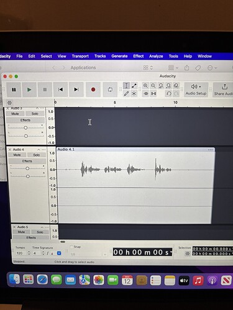The height and width of the screenshot is (310, 233).
Task: Click the Stop button
Action: point(45,89)
